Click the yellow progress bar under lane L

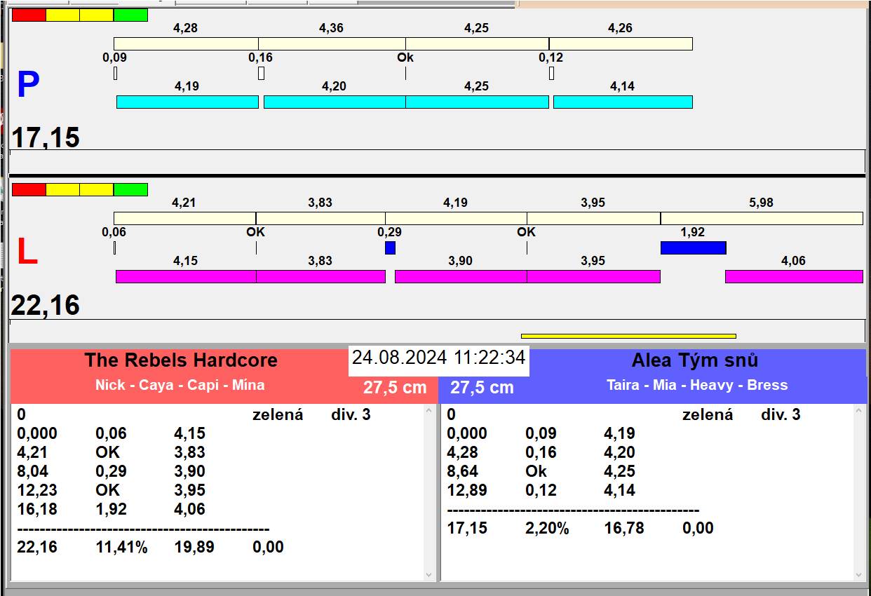(x=628, y=337)
